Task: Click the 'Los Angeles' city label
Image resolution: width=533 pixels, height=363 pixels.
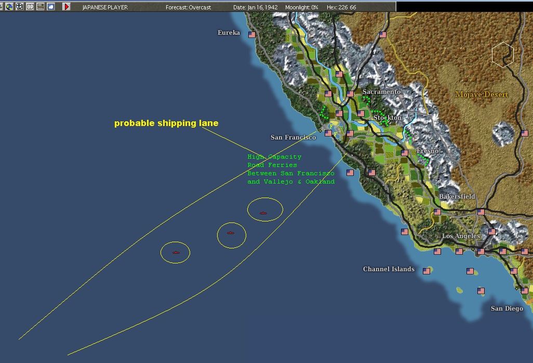Action: click(461, 236)
